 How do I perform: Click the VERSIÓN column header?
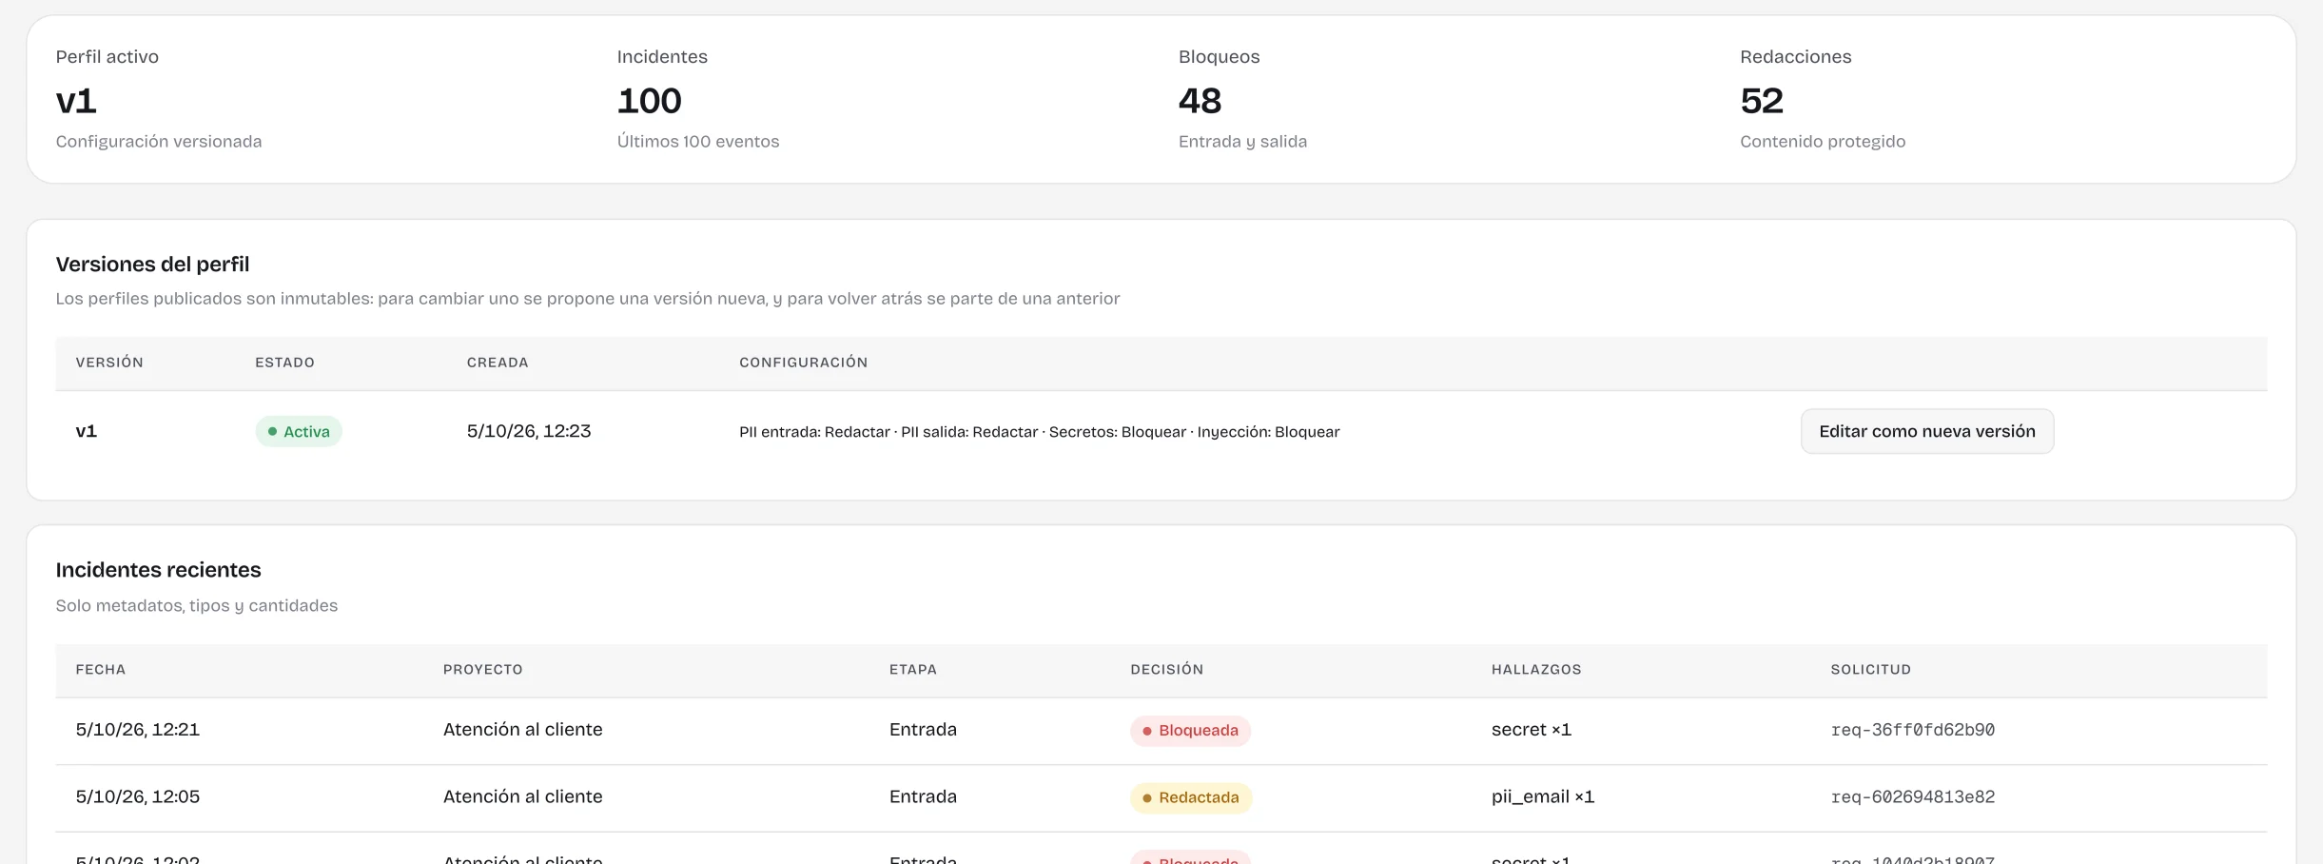click(x=109, y=363)
